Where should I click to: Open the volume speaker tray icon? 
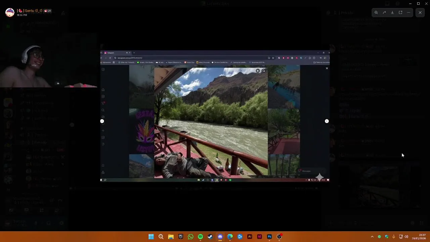(406, 237)
